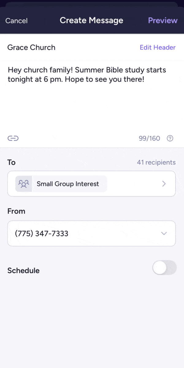
Task: Tap the Grace Church header name
Action: 31,48
